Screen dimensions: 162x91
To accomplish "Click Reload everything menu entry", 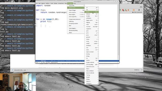I will tap(76, 30).
